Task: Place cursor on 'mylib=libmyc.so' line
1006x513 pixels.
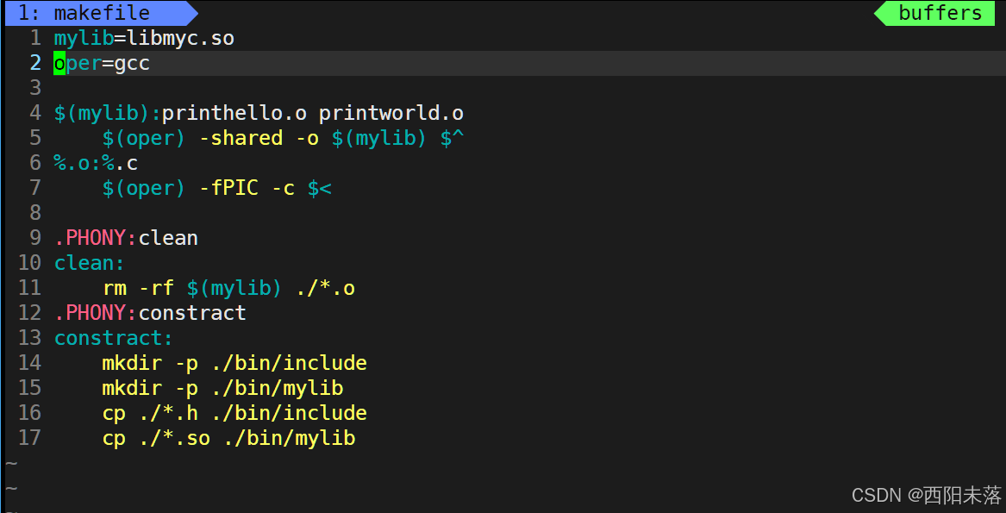Action: [144, 38]
